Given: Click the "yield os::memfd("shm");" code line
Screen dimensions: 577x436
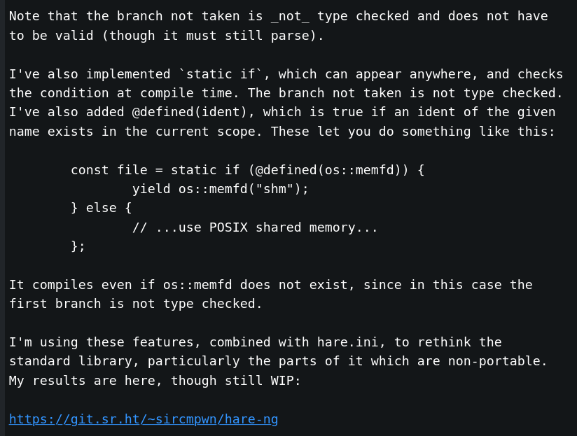Looking at the screenshot, I should [x=221, y=189].
